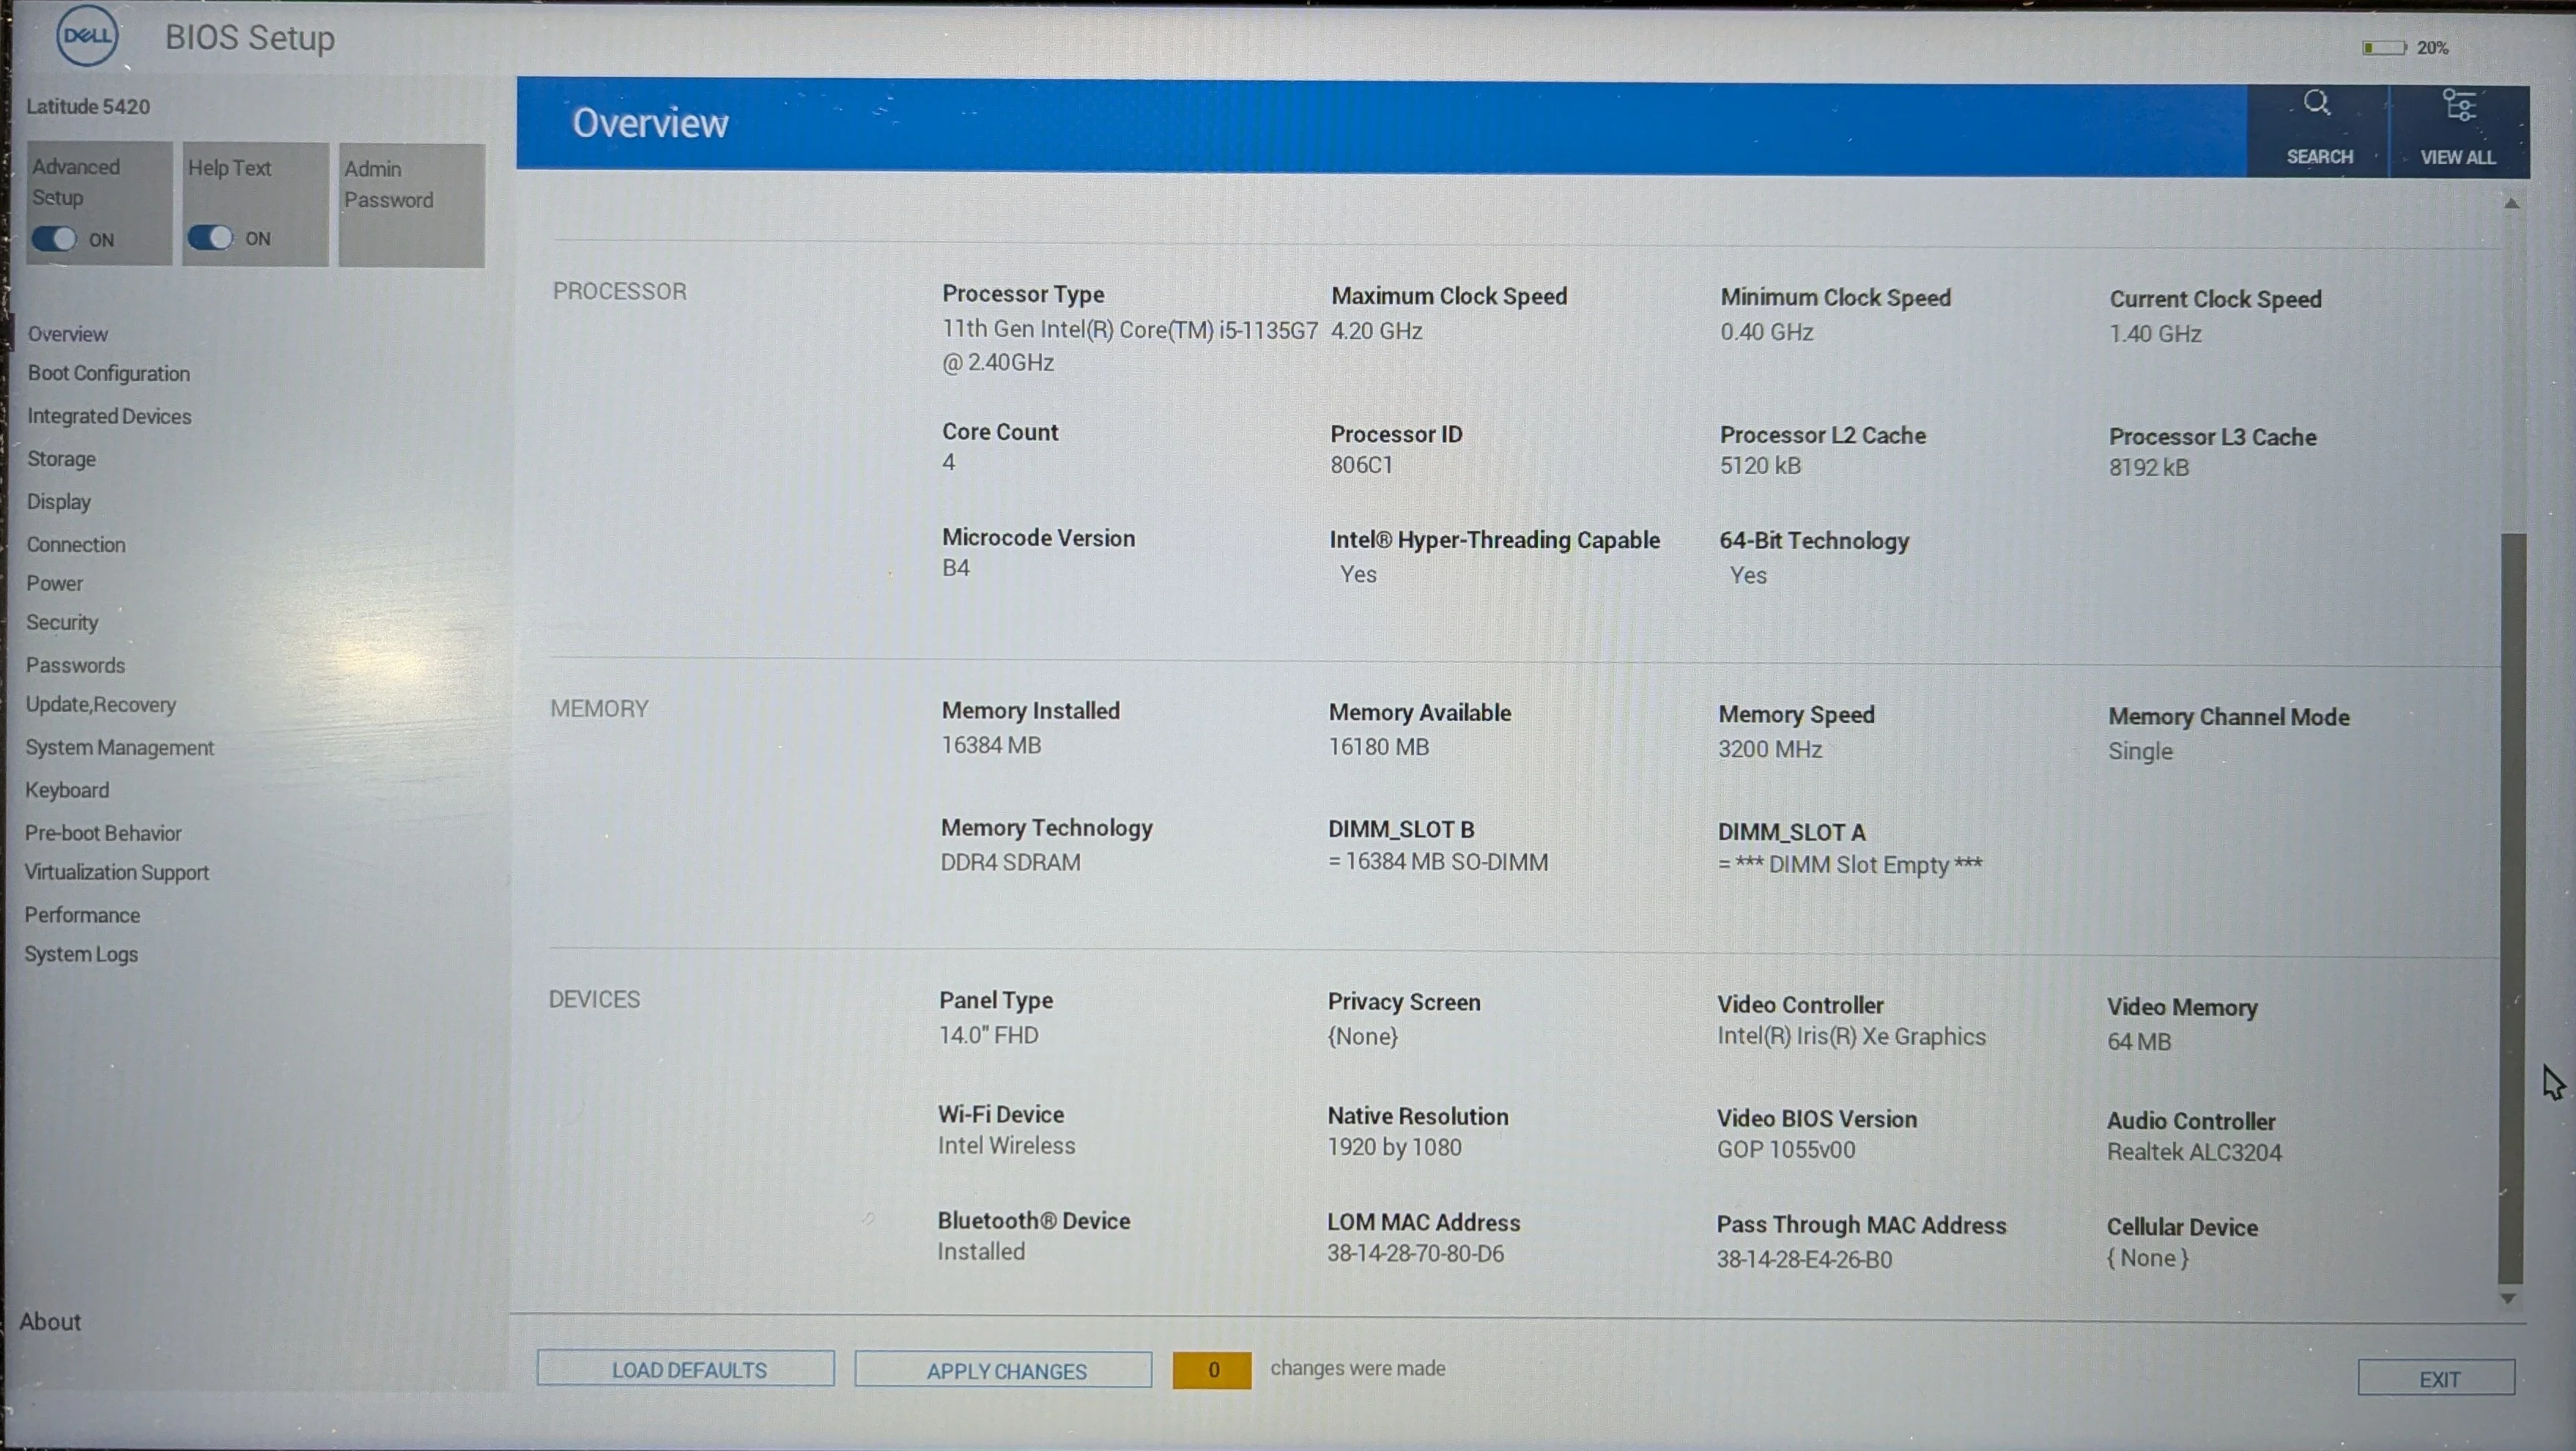Open Boot Configuration section
This screenshot has width=2576, height=1451.
coord(108,373)
